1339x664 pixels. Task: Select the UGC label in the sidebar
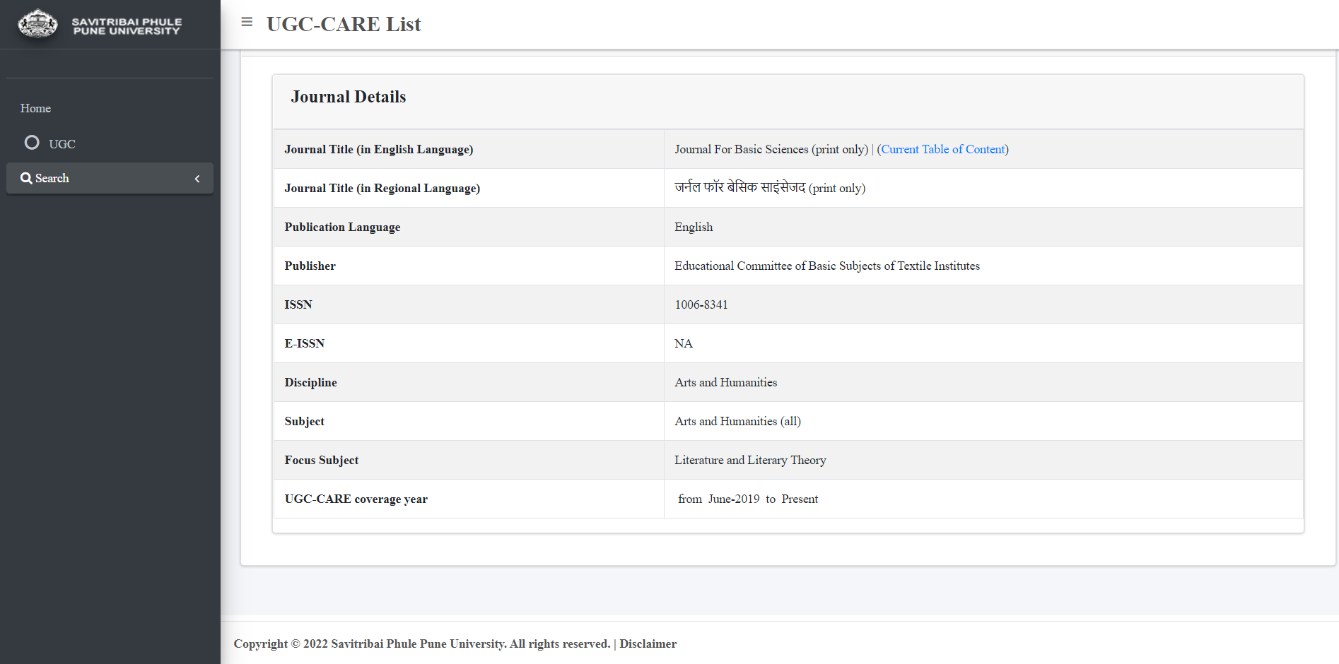[62, 144]
